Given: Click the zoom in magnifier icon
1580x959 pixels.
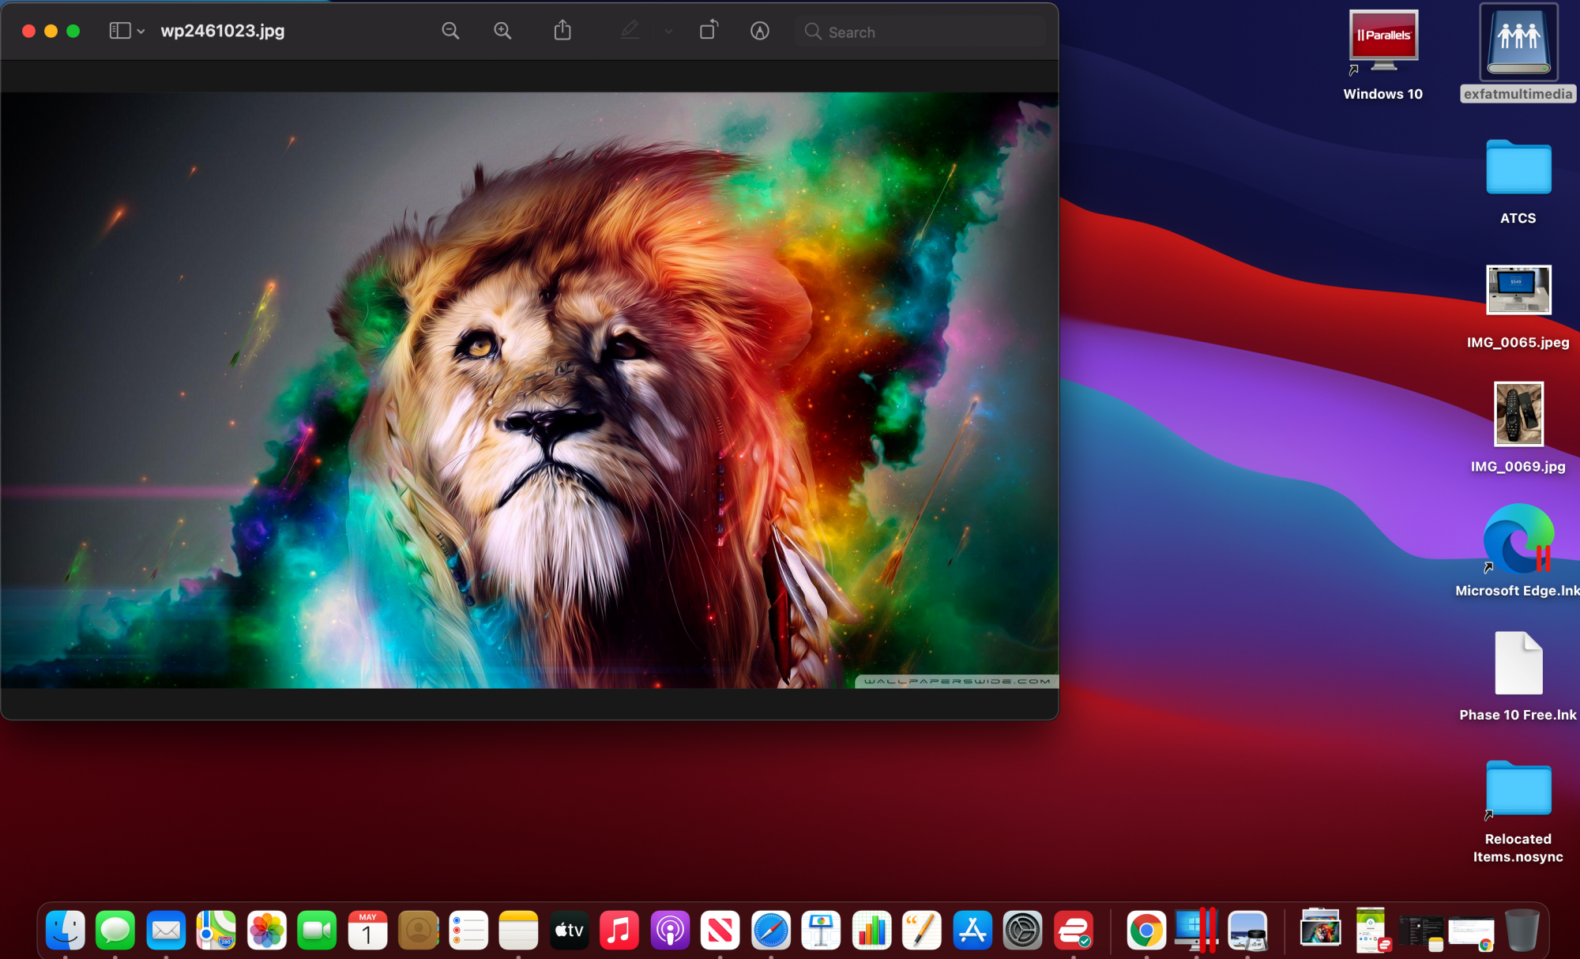Looking at the screenshot, I should coord(502,31).
